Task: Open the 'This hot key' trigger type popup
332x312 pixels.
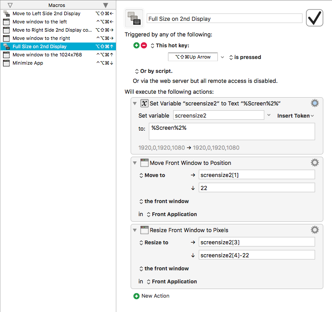Action: coord(170,46)
